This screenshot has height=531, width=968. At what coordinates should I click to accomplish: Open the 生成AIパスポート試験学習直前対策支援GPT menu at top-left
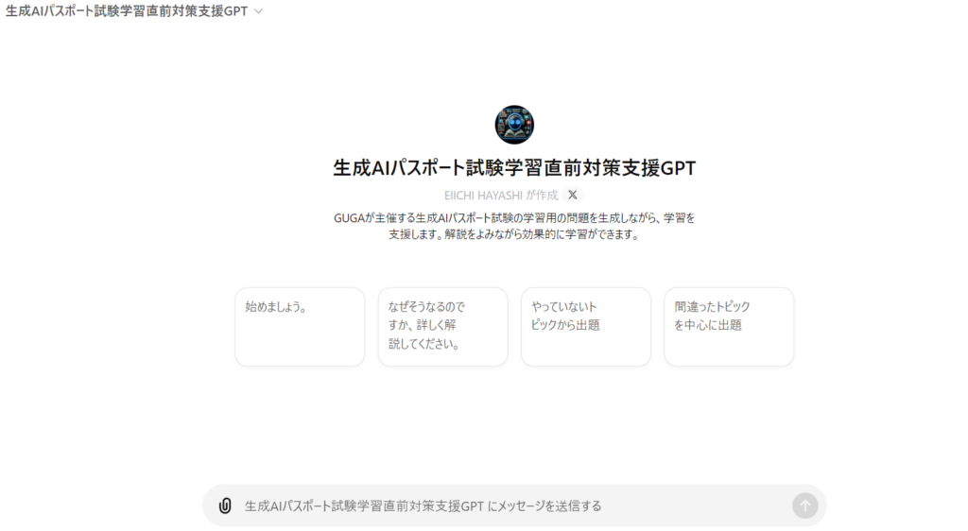[128, 11]
